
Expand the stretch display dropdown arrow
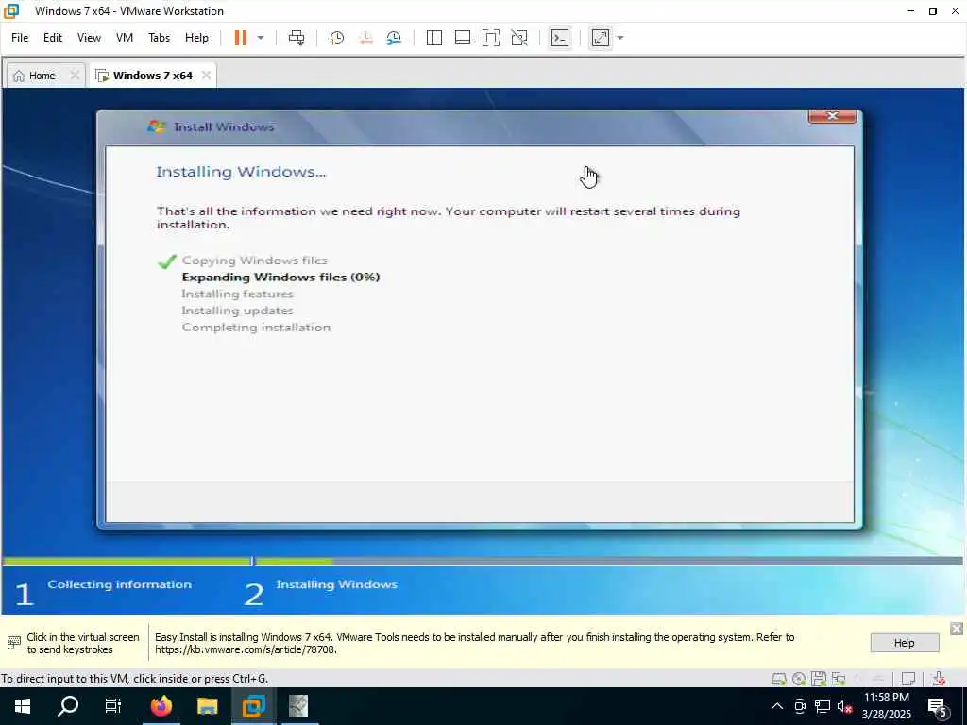pyautogui.click(x=620, y=38)
